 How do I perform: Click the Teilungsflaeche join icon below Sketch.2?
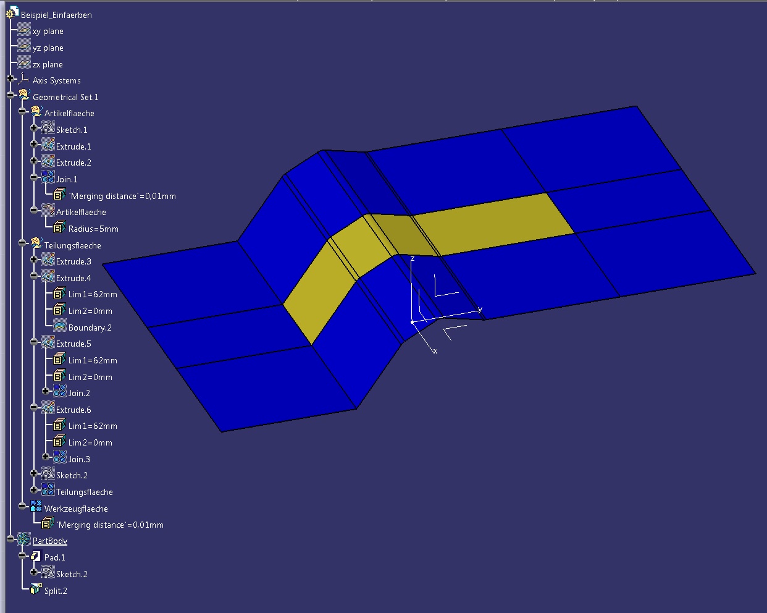coord(48,491)
